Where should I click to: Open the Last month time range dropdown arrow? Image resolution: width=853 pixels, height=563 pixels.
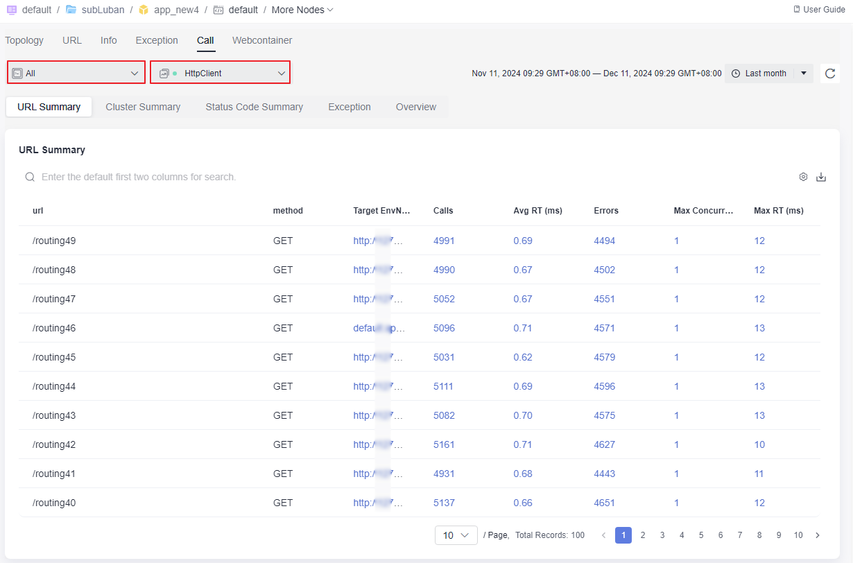pos(804,73)
